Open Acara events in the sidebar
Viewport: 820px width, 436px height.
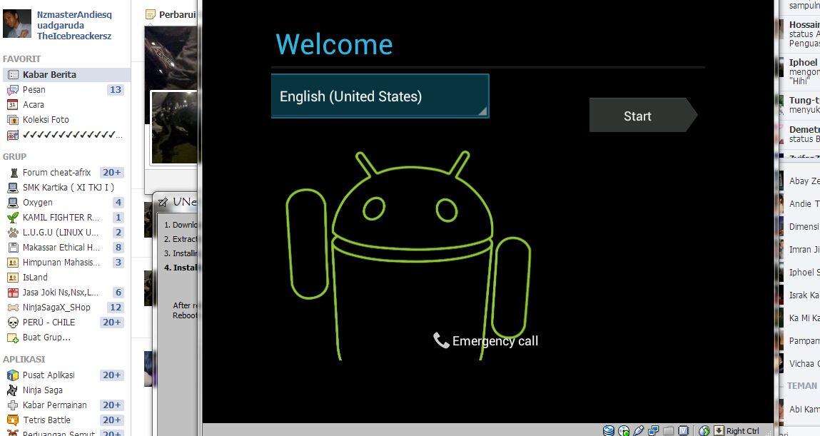pos(34,105)
